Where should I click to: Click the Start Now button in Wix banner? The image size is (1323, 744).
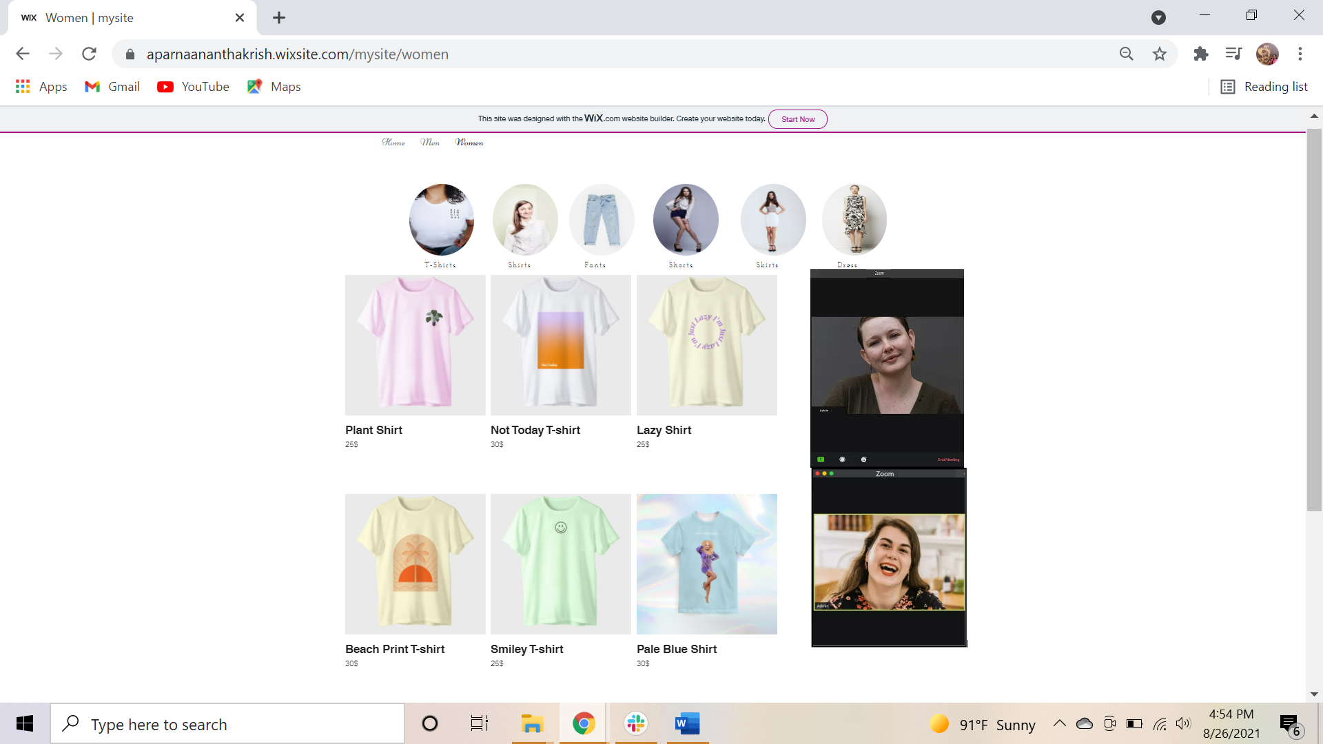click(x=797, y=119)
